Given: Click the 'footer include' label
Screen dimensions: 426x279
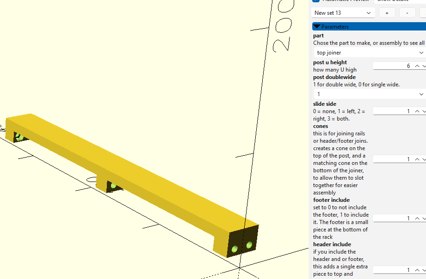Looking at the screenshot, I should [x=332, y=200].
